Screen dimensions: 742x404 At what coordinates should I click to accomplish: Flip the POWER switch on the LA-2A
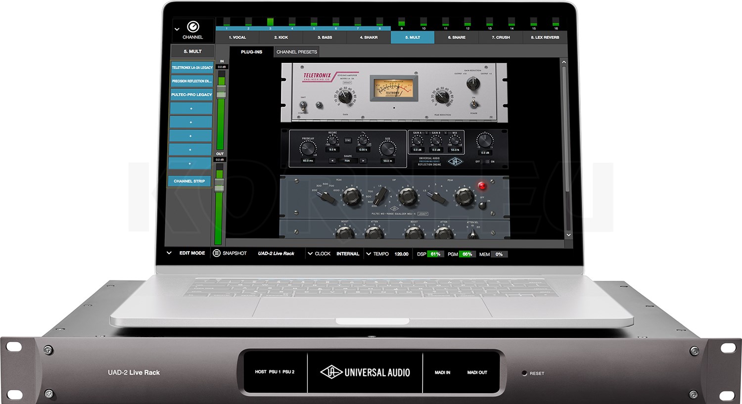click(474, 104)
